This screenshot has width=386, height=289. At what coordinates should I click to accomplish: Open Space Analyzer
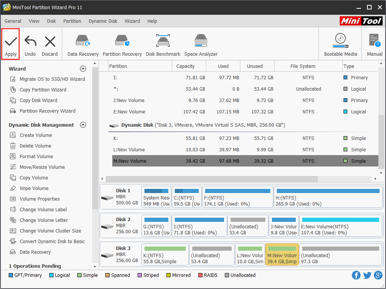[x=201, y=46]
